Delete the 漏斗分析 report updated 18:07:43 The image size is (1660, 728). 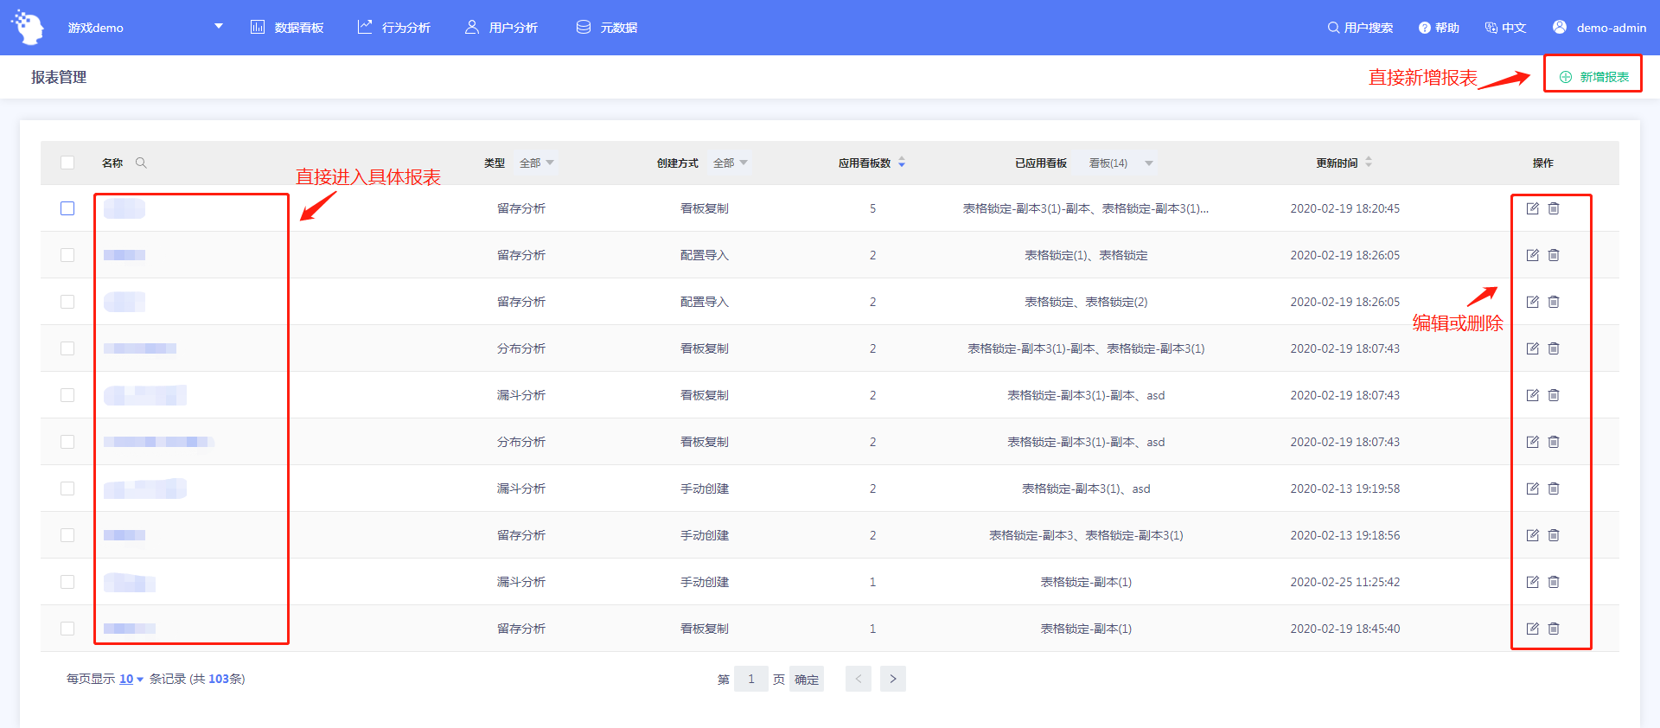coord(1554,395)
